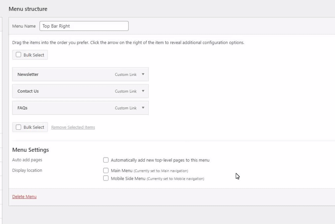This screenshot has width=335, height=224.
Task: Check the Main Menu display location
Action: [106, 171]
